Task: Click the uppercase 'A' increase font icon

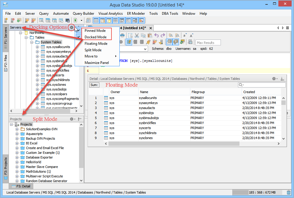Action: click(191, 35)
